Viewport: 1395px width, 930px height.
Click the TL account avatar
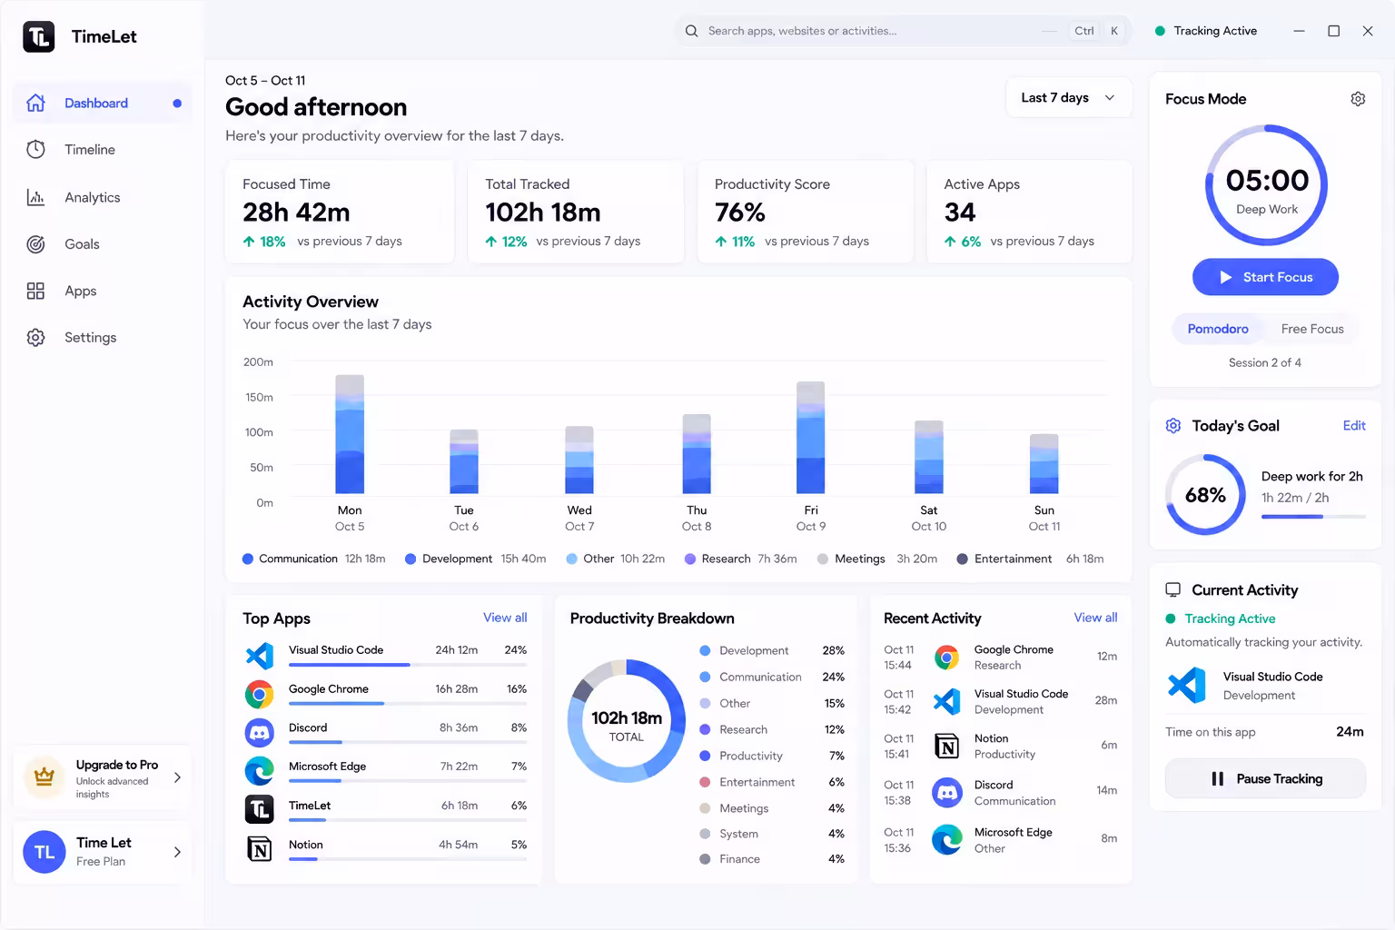click(x=44, y=852)
